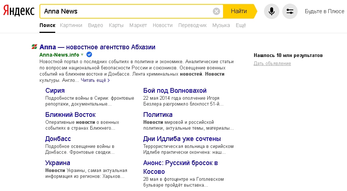Expand the Anna-News.info dropdown arrow

[82, 55]
